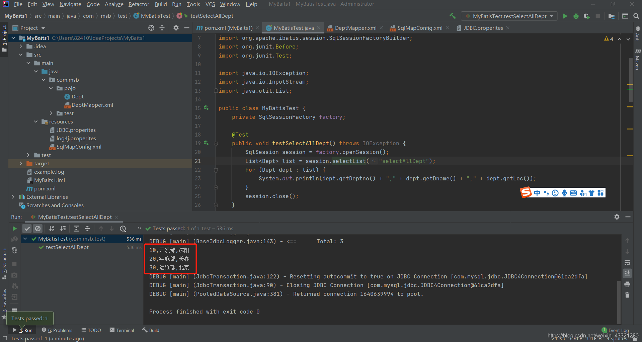Switch to SqlMapConfig.xml editor tab
Viewport: 642px width, 342px height.
point(420,28)
